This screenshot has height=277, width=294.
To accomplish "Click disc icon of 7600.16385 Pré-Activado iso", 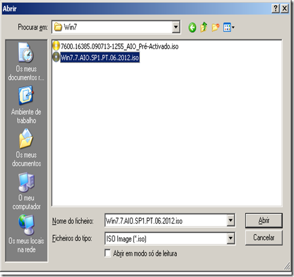I will 56,46.
